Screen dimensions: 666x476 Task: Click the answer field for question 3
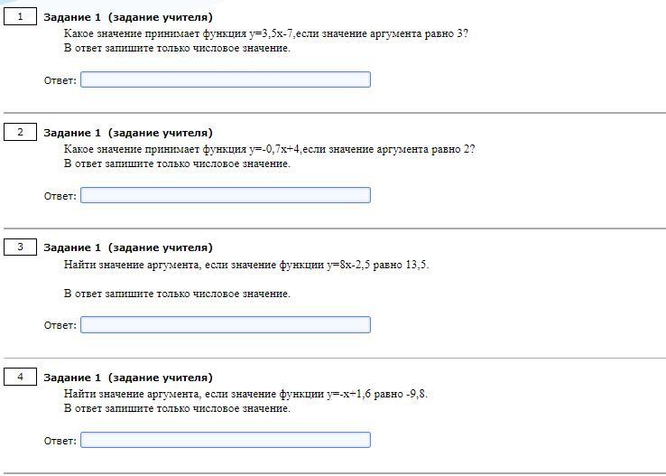(225, 324)
